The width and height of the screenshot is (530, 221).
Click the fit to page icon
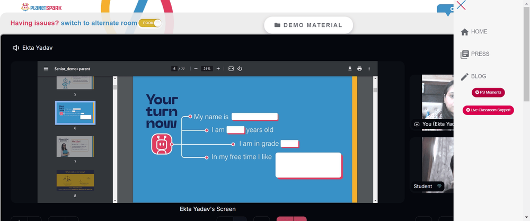pyautogui.click(x=231, y=68)
